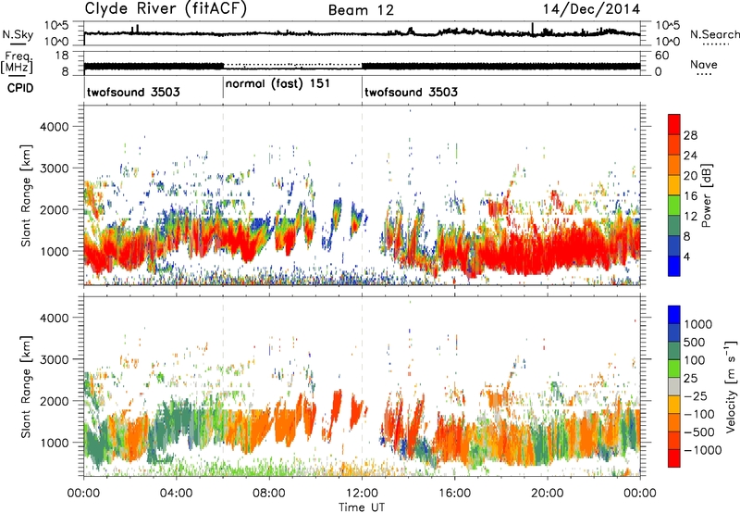Select the "Beam 12" heading text
The height and width of the screenshot is (513, 740).
(x=361, y=10)
